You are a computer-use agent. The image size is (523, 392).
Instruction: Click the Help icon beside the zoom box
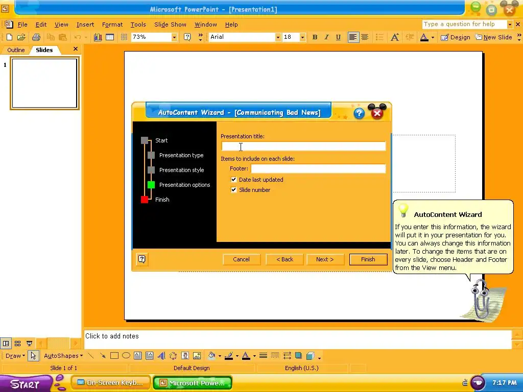pyautogui.click(x=187, y=37)
